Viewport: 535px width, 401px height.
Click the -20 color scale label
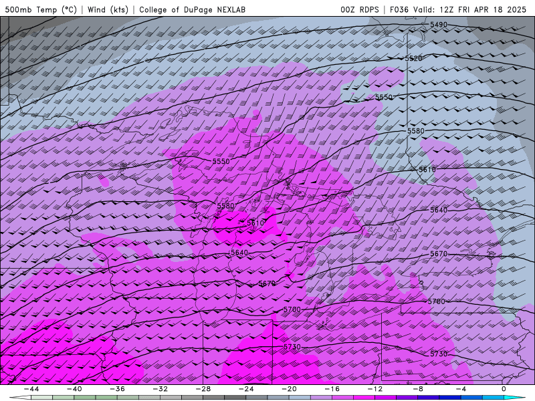[289, 389]
